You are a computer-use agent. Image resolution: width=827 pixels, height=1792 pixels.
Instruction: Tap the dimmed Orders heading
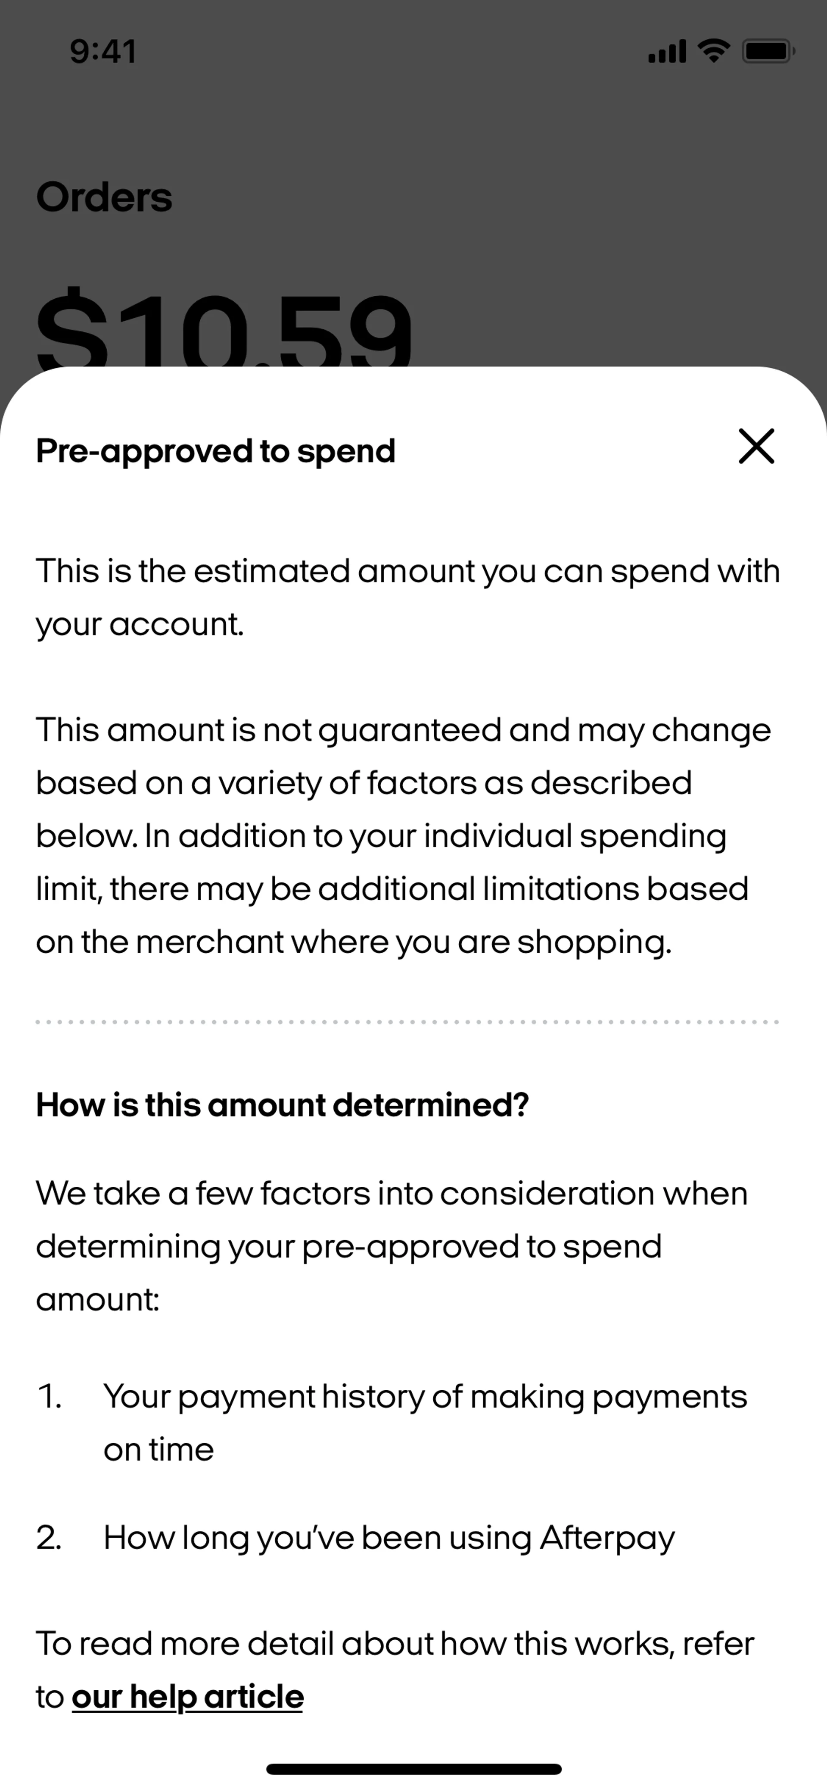point(104,197)
